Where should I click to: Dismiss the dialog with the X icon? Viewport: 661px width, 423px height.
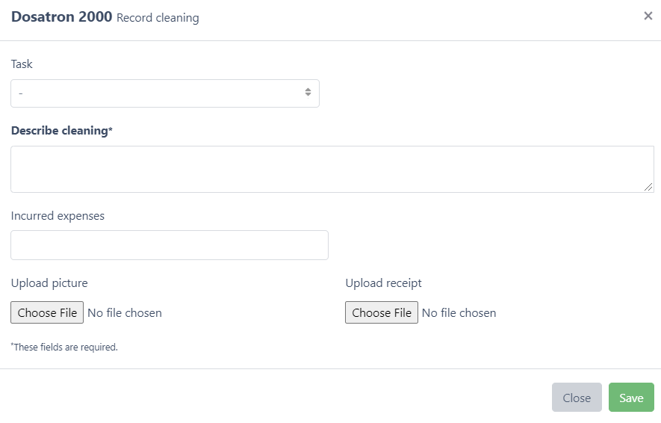[x=648, y=16]
